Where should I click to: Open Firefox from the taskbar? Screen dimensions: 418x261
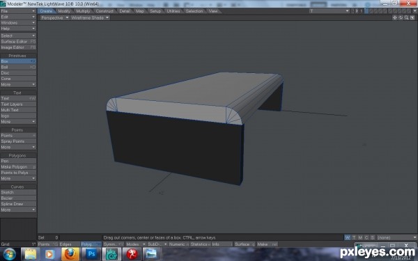(x=70, y=254)
